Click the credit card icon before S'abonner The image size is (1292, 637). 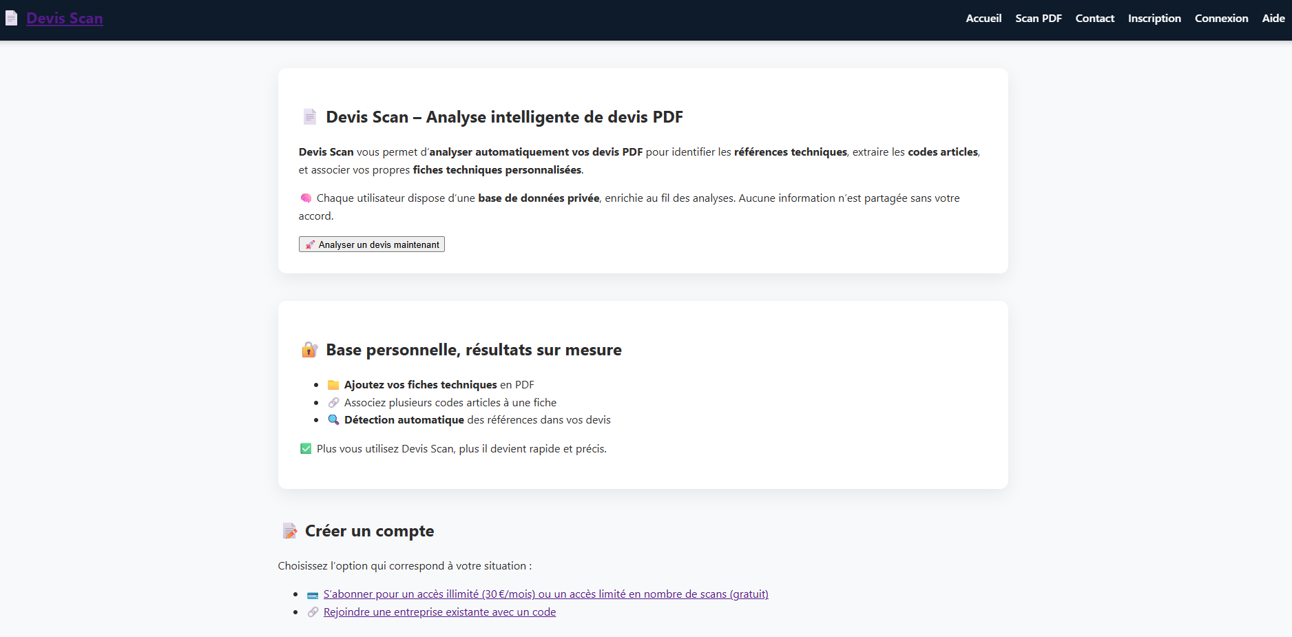click(313, 595)
